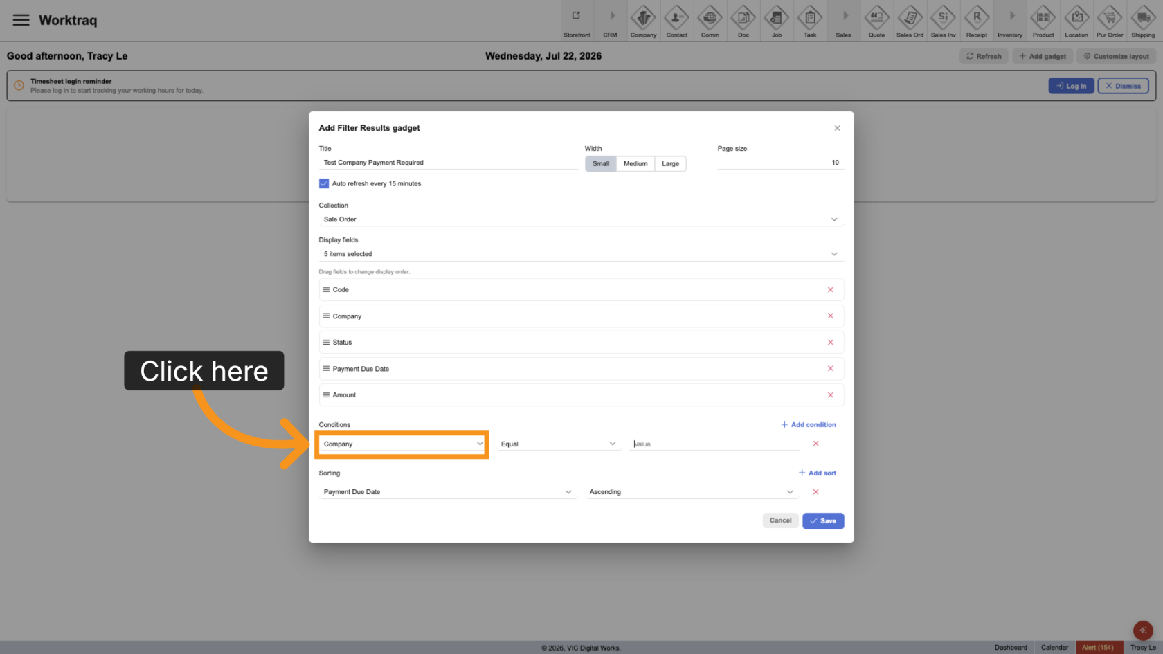Screen dimensions: 1163x654
Task: Open the Tracy Le user menu
Action: click(1143, 648)
